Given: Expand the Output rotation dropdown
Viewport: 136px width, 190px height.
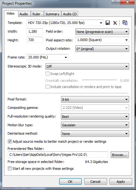Looking at the screenshot, I should [x=102, y=49].
